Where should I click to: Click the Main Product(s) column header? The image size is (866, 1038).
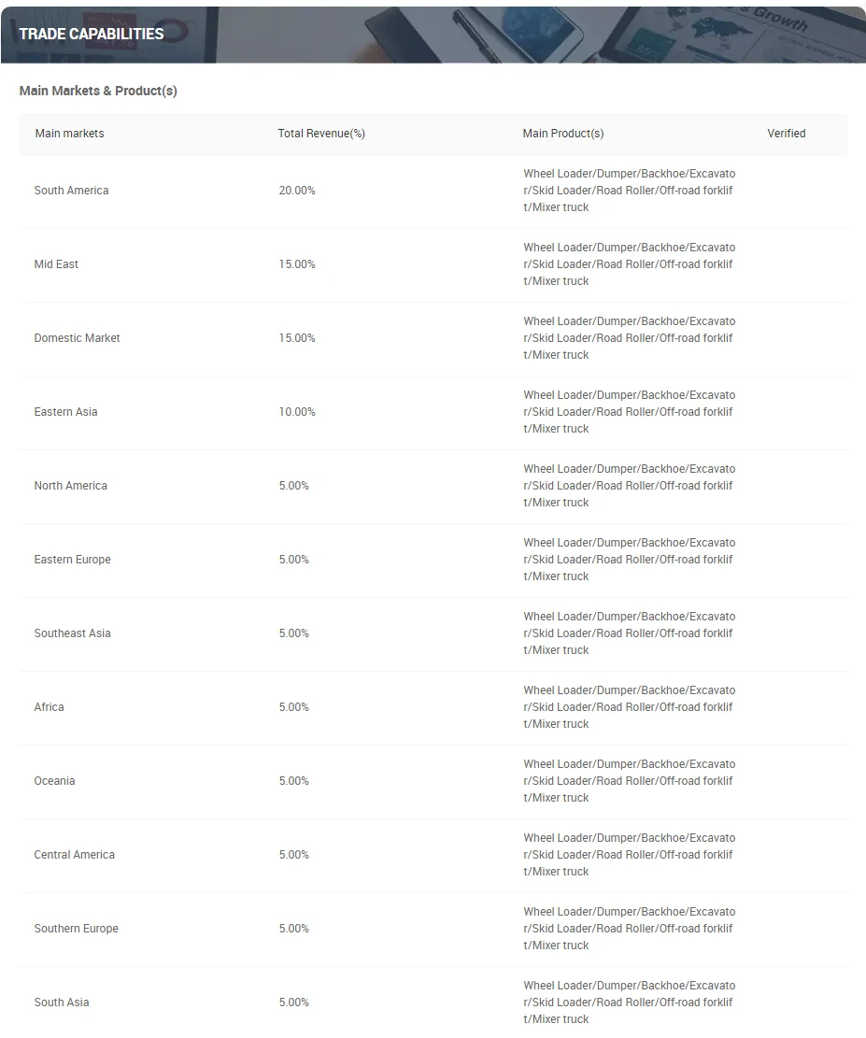click(x=563, y=134)
